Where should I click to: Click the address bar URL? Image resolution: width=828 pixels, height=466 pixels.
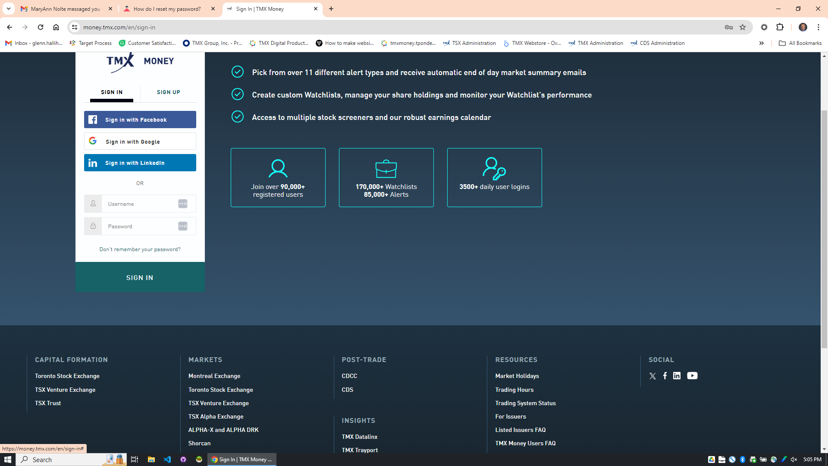tap(119, 27)
